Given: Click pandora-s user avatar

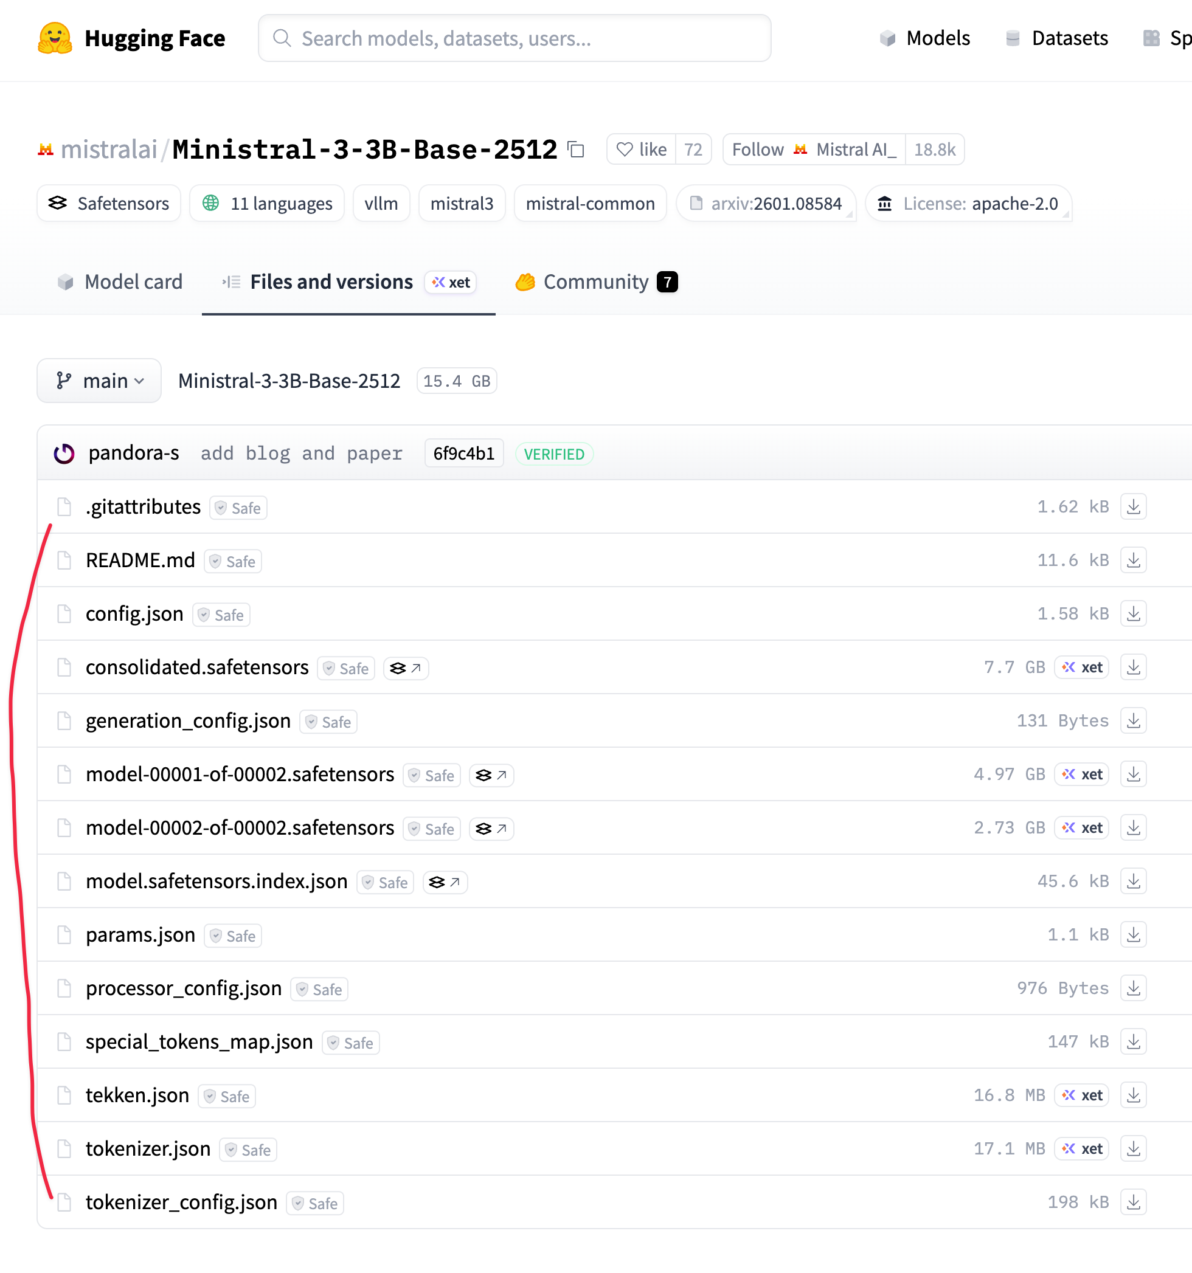Looking at the screenshot, I should click(x=64, y=454).
